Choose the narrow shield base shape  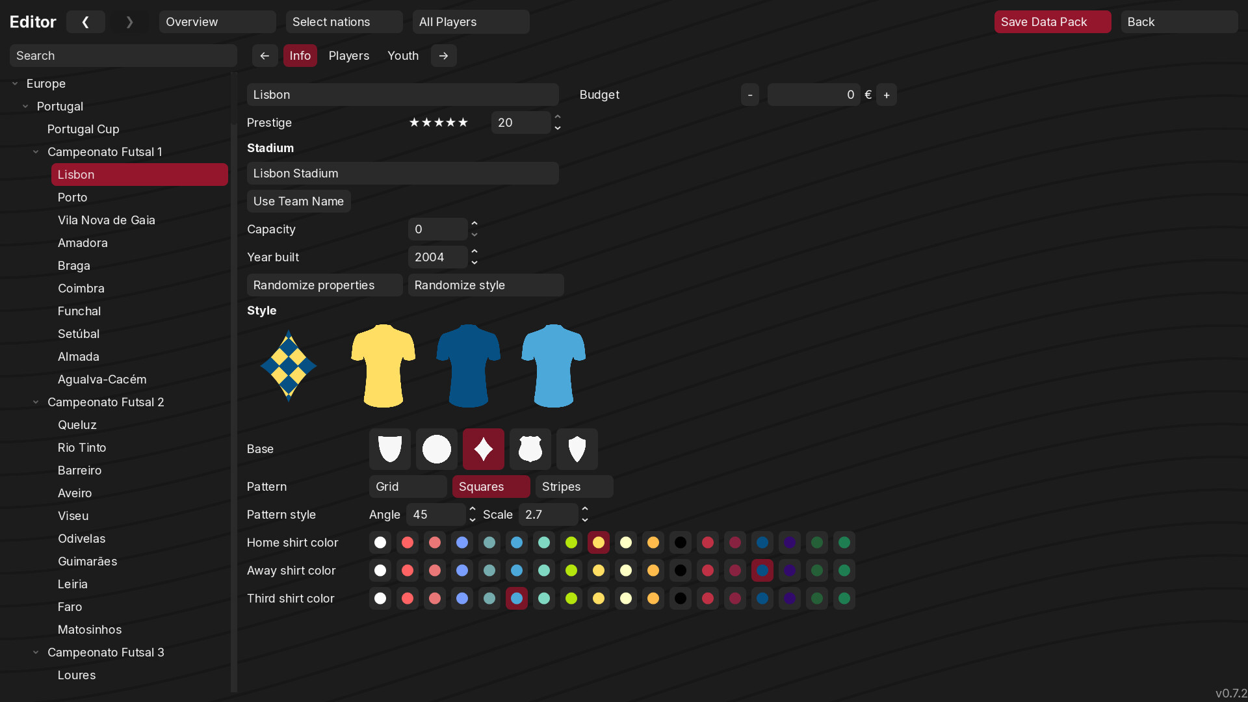[x=577, y=448]
